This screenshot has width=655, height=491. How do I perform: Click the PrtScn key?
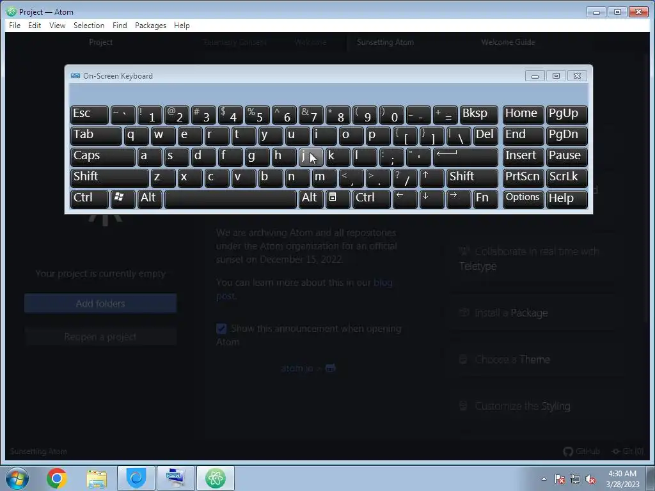pos(523,178)
